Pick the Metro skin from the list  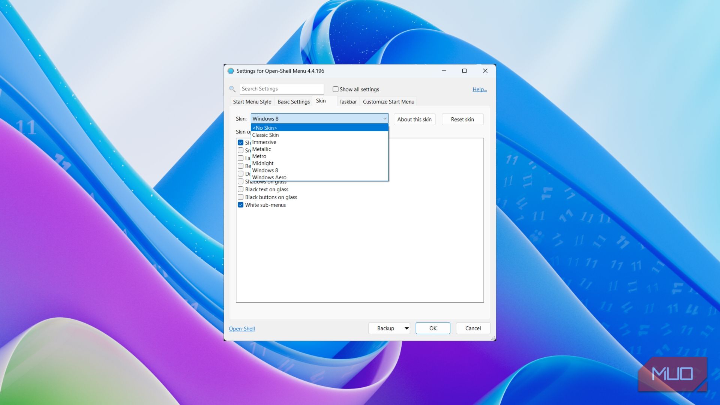point(319,156)
